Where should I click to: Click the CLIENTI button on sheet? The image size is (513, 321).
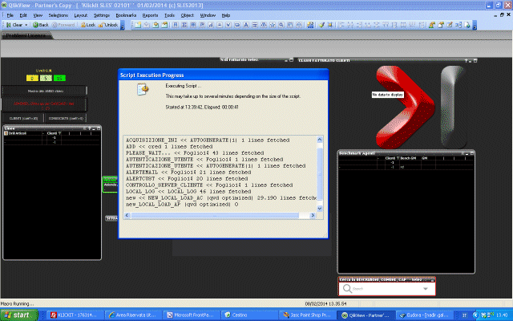tap(23, 118)
